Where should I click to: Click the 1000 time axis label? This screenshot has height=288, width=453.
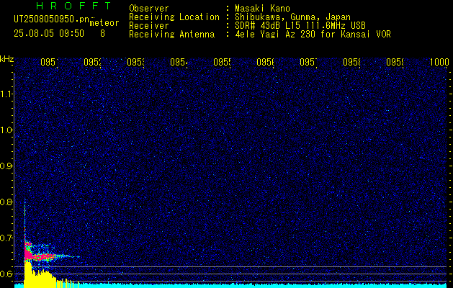(439, 62)
